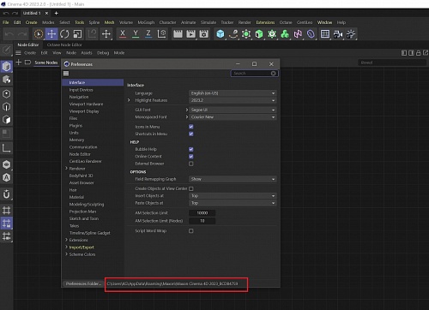Select Texture mode icon in left palette
Image resolution: width=429 pixels, height=310 pixels.
[x=6, y=80]
